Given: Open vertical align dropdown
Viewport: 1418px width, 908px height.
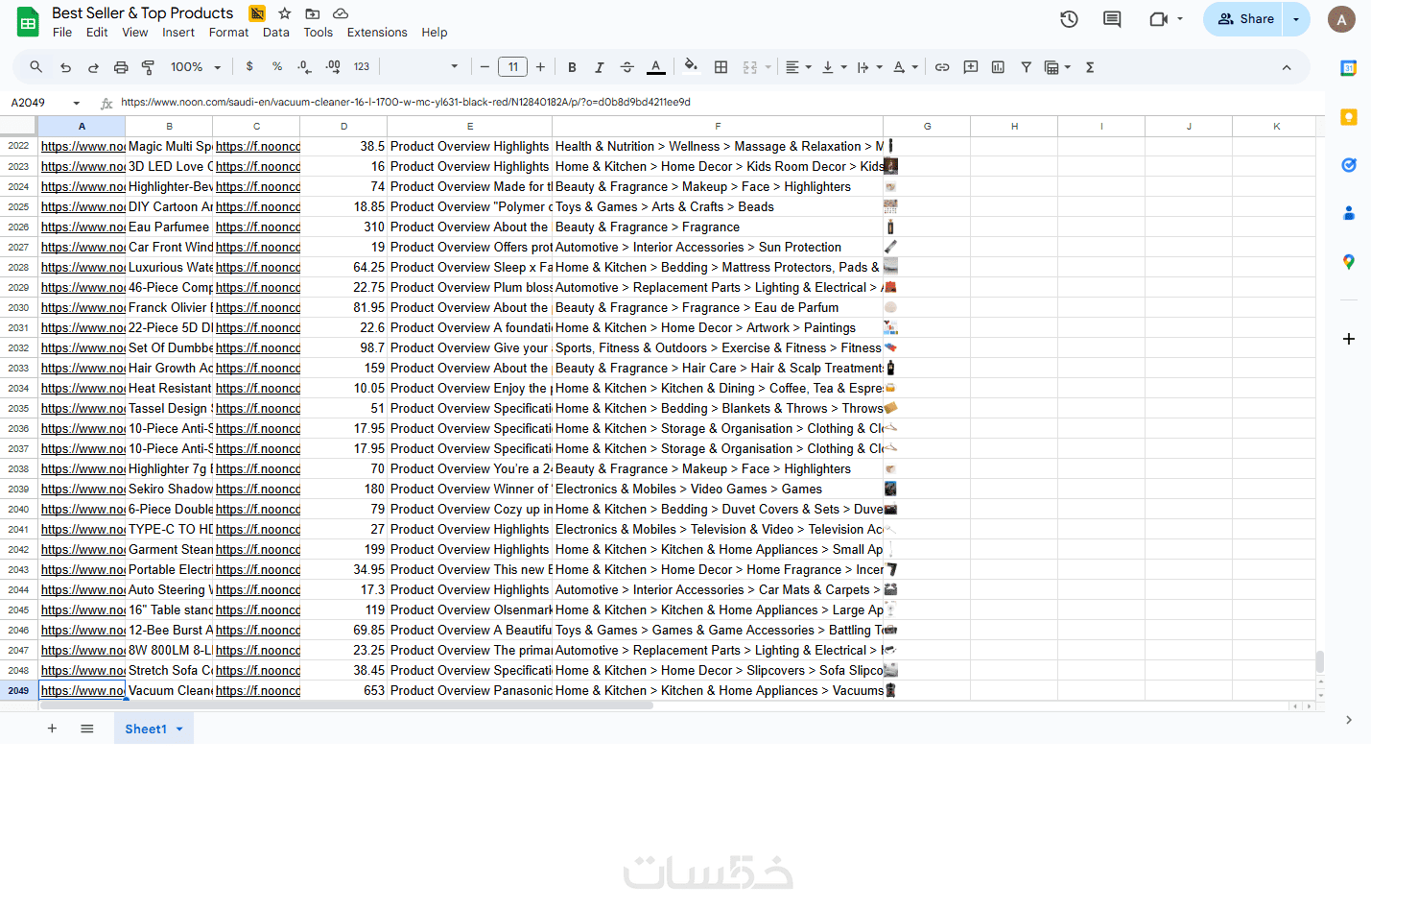Looking at the screenshot, I should pos(834,67).
